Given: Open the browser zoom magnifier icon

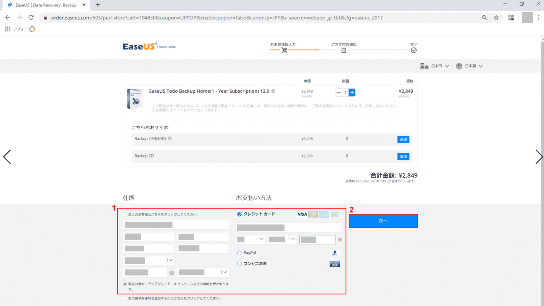Looking at the screenshot, I should point(484,18).
